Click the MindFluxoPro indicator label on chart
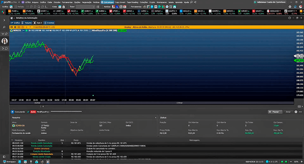304x164 pixels. point(104,30)
